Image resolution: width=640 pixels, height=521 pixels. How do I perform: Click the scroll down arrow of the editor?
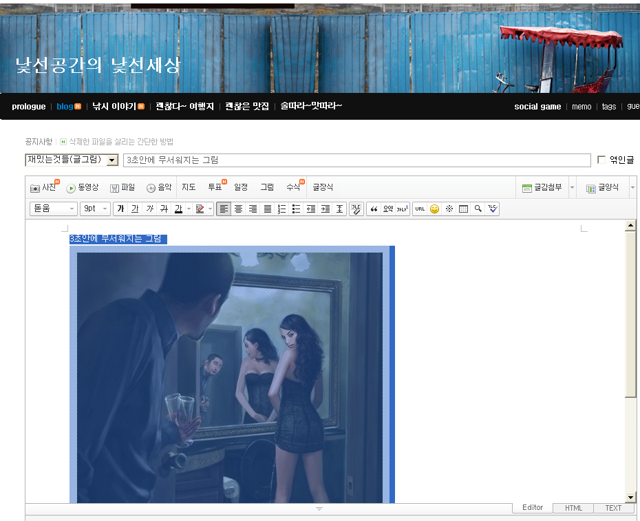(630, 498)
